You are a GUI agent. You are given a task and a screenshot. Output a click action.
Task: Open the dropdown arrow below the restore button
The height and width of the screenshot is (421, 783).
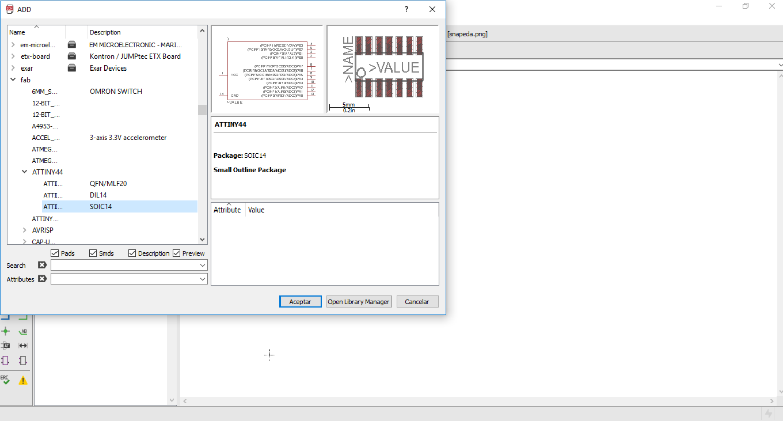tap(780, 65)
